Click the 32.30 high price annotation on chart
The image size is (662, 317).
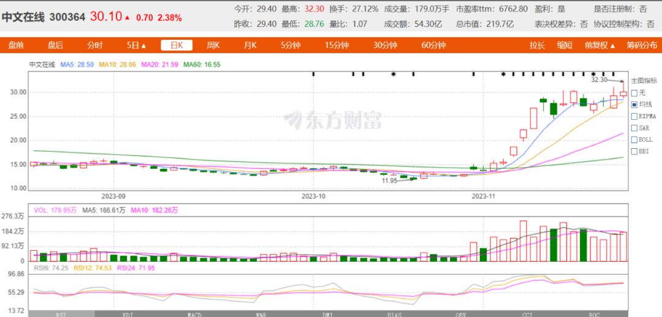tap(599, 80)
